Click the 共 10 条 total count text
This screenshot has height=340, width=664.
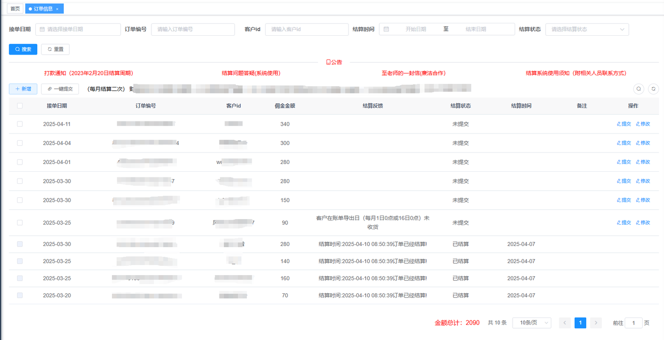pyautogui.click(x=497, y=323)
